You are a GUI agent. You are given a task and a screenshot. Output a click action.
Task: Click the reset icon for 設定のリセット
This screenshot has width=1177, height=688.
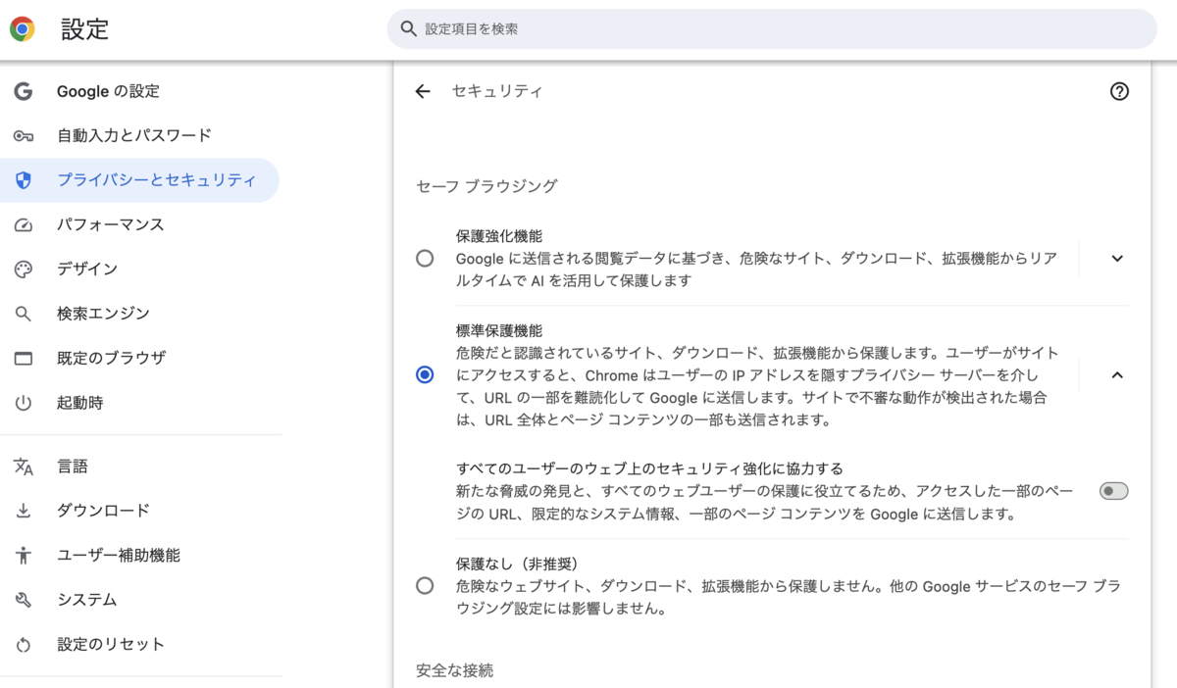(24, 645)
